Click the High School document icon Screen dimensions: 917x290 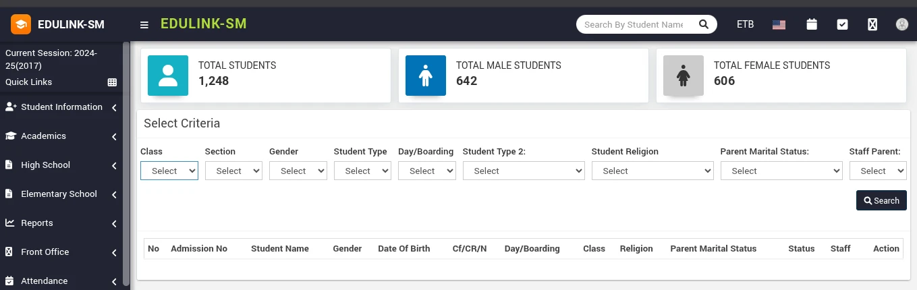[x=9, y=165]
